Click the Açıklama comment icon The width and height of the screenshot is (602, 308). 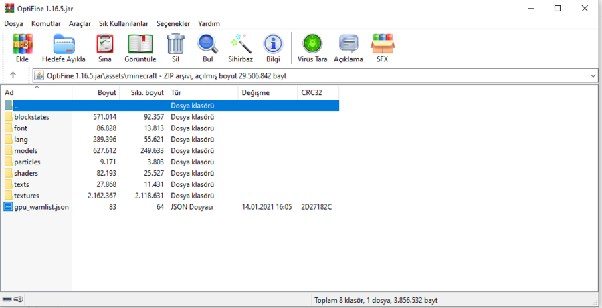point(348,44)
